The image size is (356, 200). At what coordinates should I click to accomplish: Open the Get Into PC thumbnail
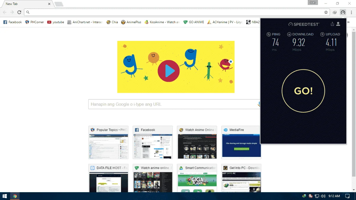coord(241,178)
